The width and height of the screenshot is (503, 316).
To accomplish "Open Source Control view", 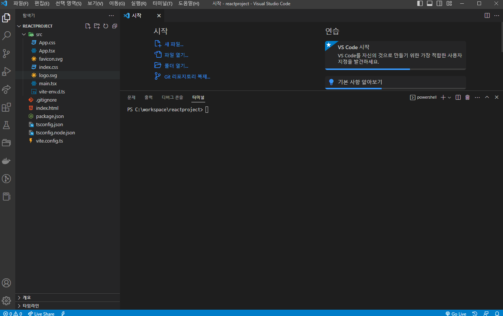I will 6,54.
